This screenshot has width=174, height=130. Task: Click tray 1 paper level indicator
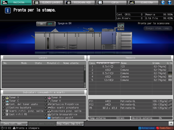click(170, 66)
